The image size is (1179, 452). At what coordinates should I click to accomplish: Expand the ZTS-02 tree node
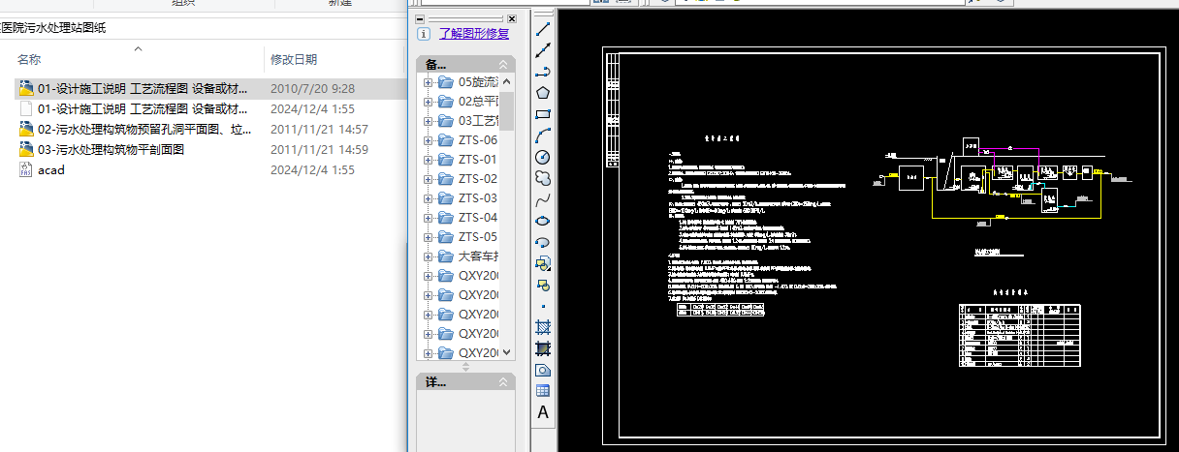click(x=428, y=179)
